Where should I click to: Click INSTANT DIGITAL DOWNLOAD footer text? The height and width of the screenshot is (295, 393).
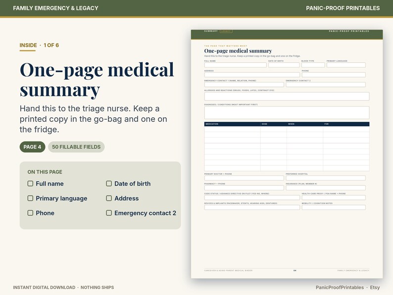[44, 288]
